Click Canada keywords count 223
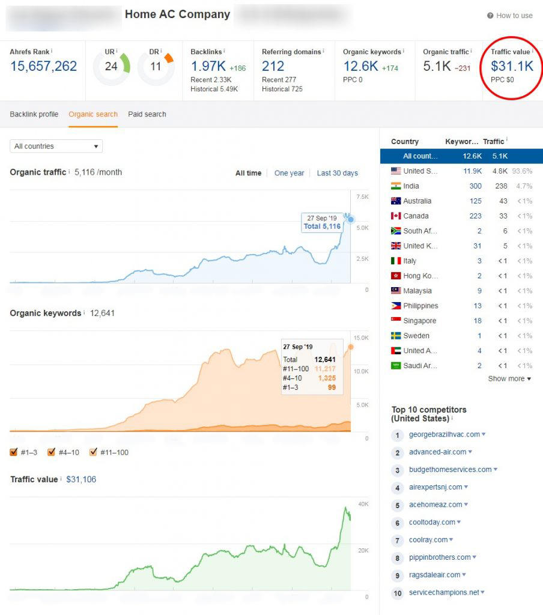The image size is (543, 615). pyautogui.click(x=476, y=216)
